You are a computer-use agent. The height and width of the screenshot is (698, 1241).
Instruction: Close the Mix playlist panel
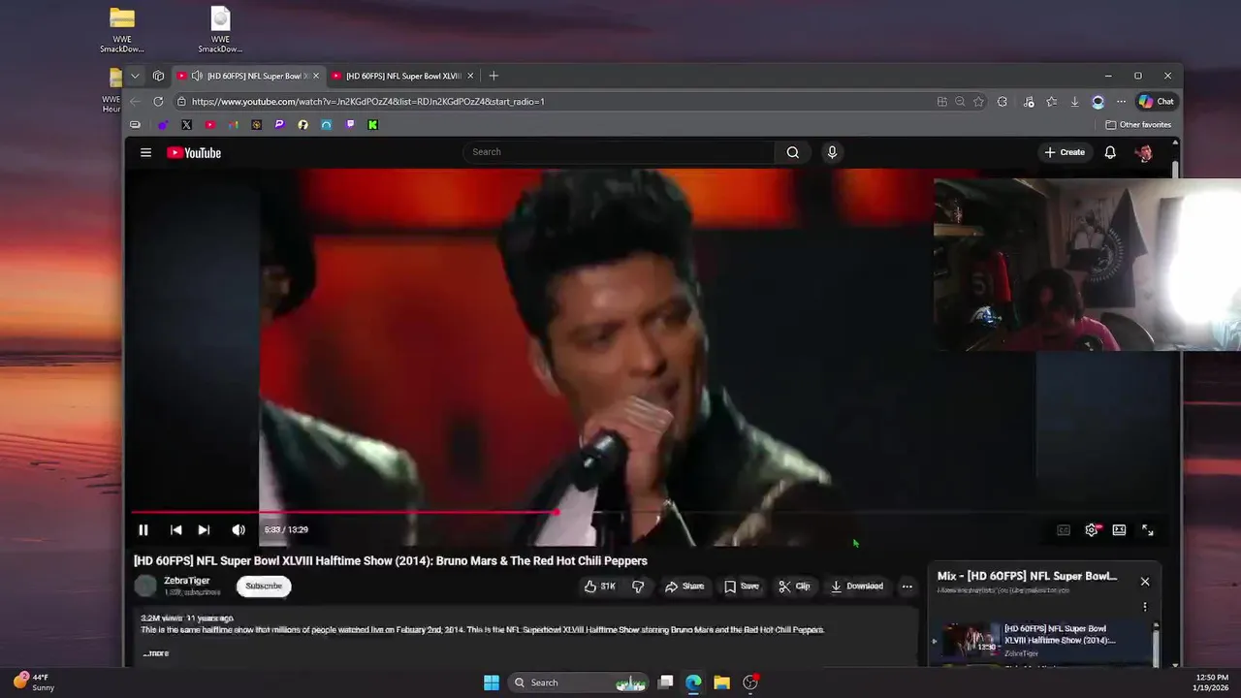click(x=1145, y=582)
